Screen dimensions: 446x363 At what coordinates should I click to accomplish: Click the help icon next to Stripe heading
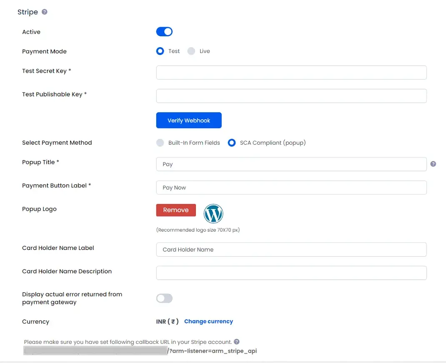[45, 12]
